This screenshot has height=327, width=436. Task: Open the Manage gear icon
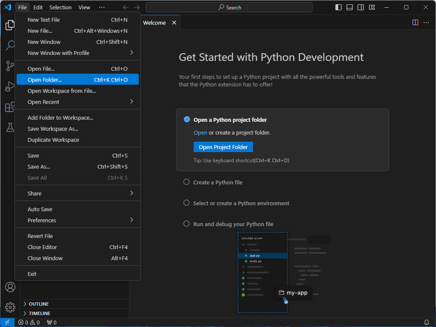point(10,307)
